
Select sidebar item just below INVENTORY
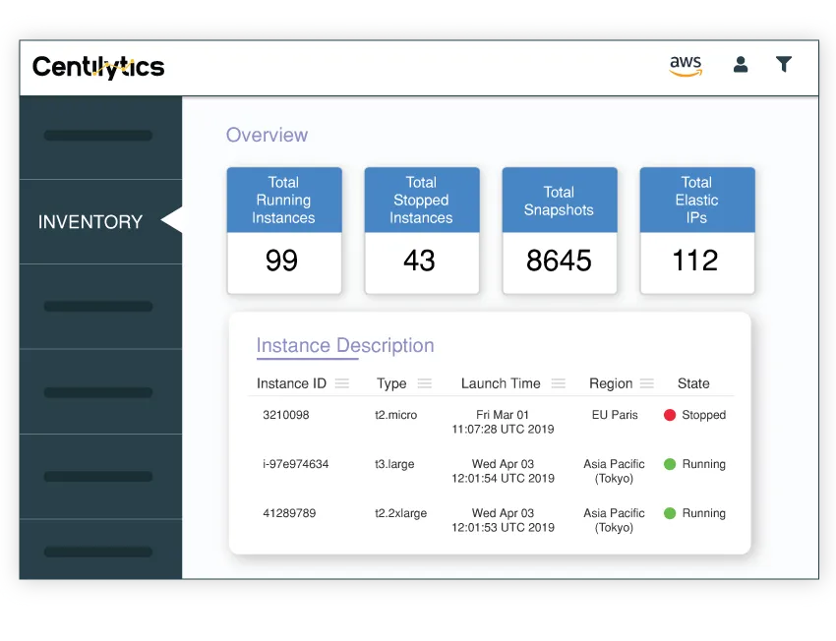(98, 307)
